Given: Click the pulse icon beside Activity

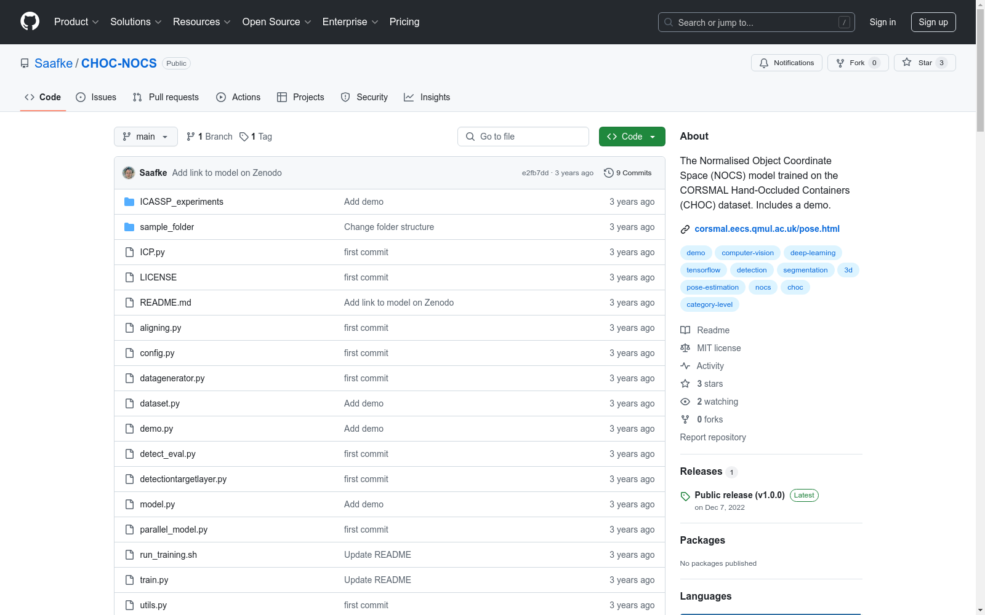Looking at the screenshot, I should [x=685, y=366].
